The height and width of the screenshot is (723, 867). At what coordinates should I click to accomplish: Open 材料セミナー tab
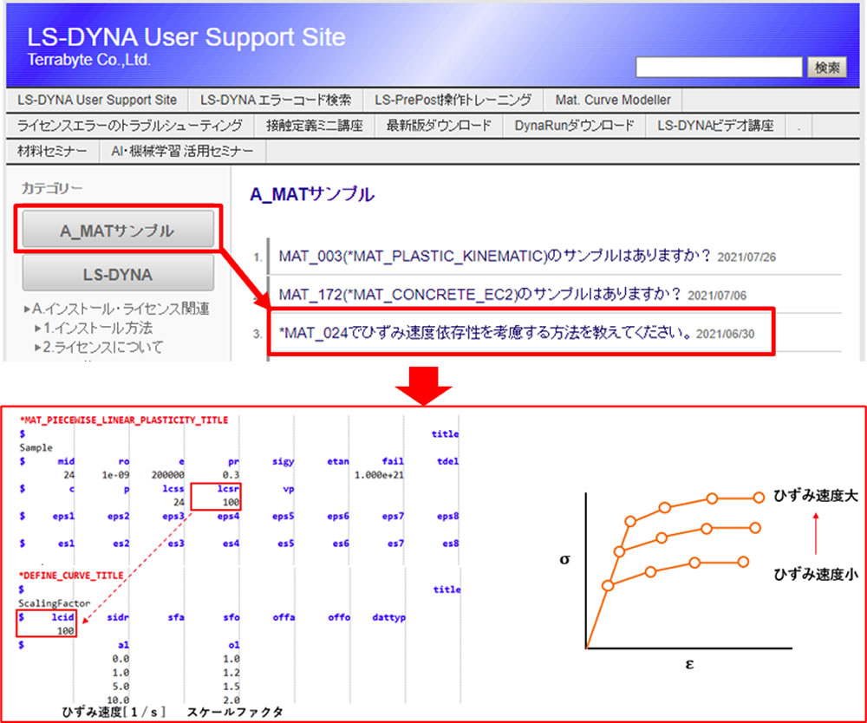coord(53,151)
